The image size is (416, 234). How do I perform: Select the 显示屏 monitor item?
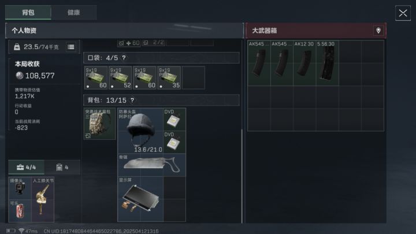tap(140, 199)
